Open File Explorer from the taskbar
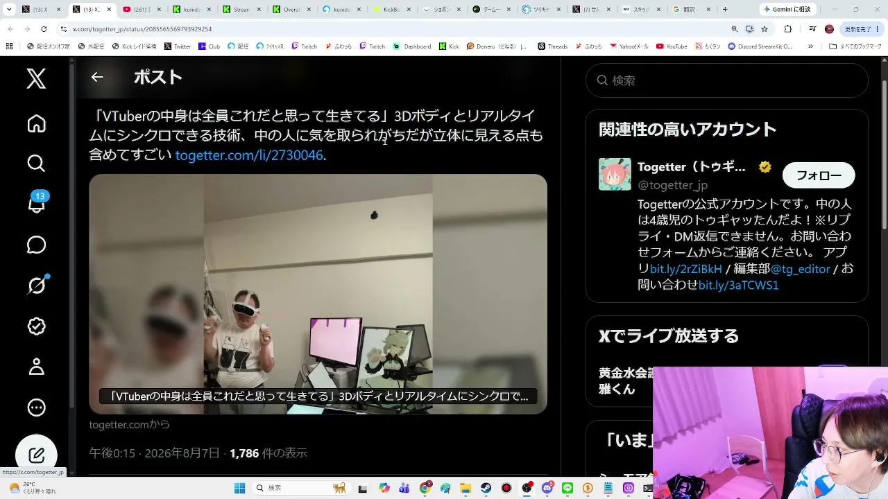888x499 pixels. pos(466,488)
